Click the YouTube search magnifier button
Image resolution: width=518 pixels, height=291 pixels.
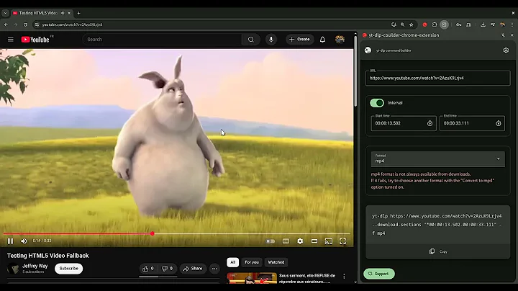coord(251,40)
